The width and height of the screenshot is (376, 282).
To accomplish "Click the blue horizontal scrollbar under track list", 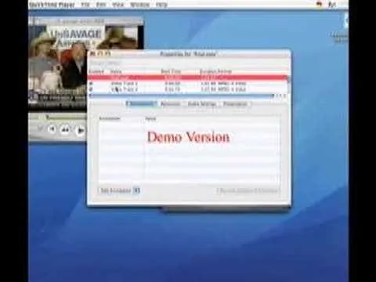I will 181,96.
